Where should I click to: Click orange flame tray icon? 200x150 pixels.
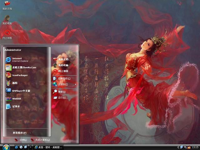[189, 147]
